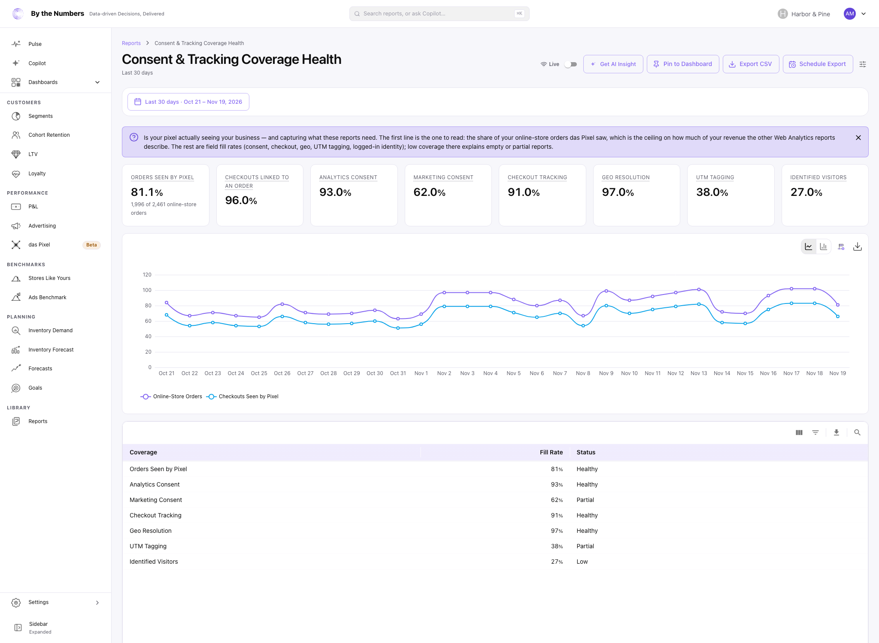Export the report as CSV
The image size is (879, 643).
[751, 64]
